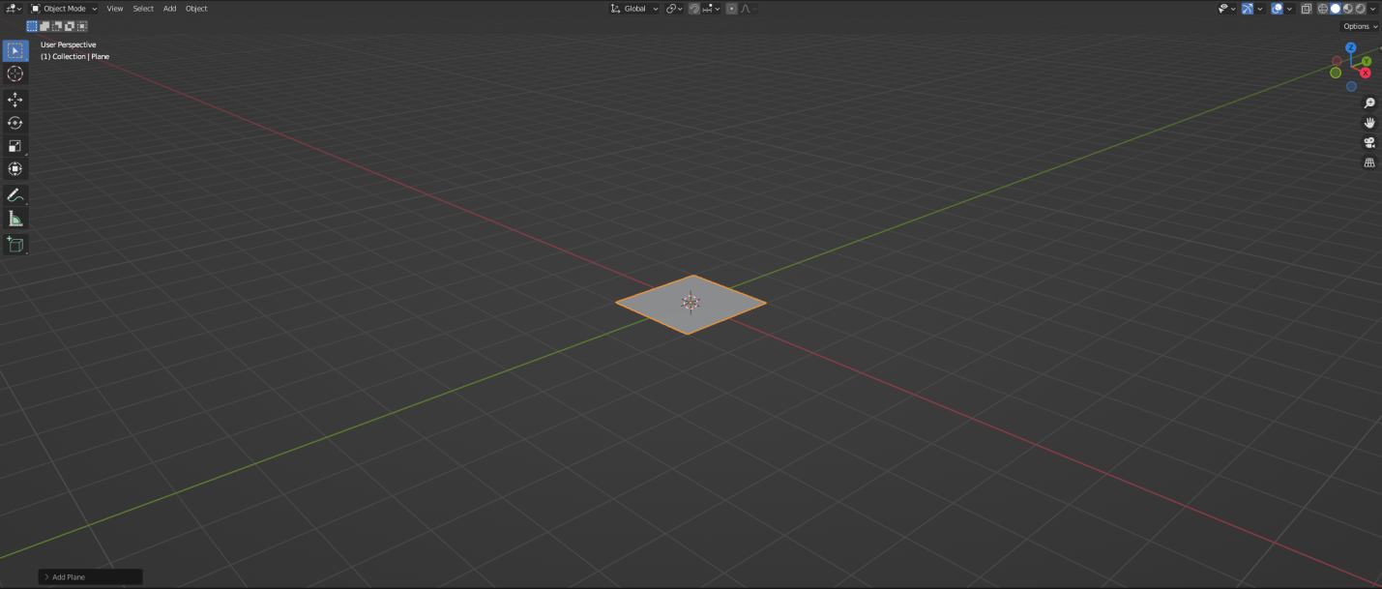Click the Y axis on navigation gizmo
Image resolution: width=1382 pixels, height=589 pixels.
[1367, 61]
